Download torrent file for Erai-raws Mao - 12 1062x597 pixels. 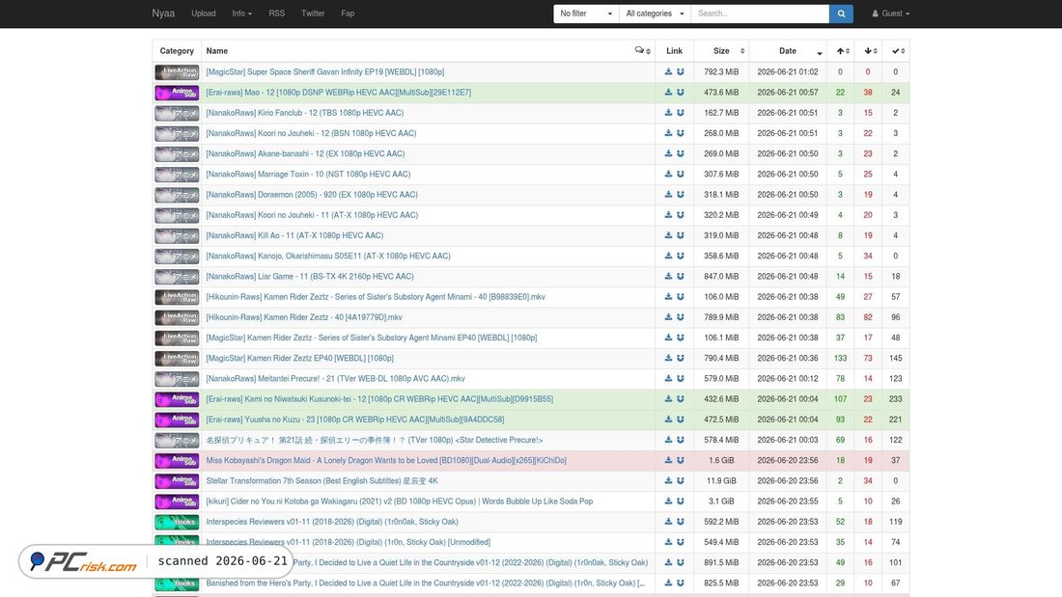point(668,92)
